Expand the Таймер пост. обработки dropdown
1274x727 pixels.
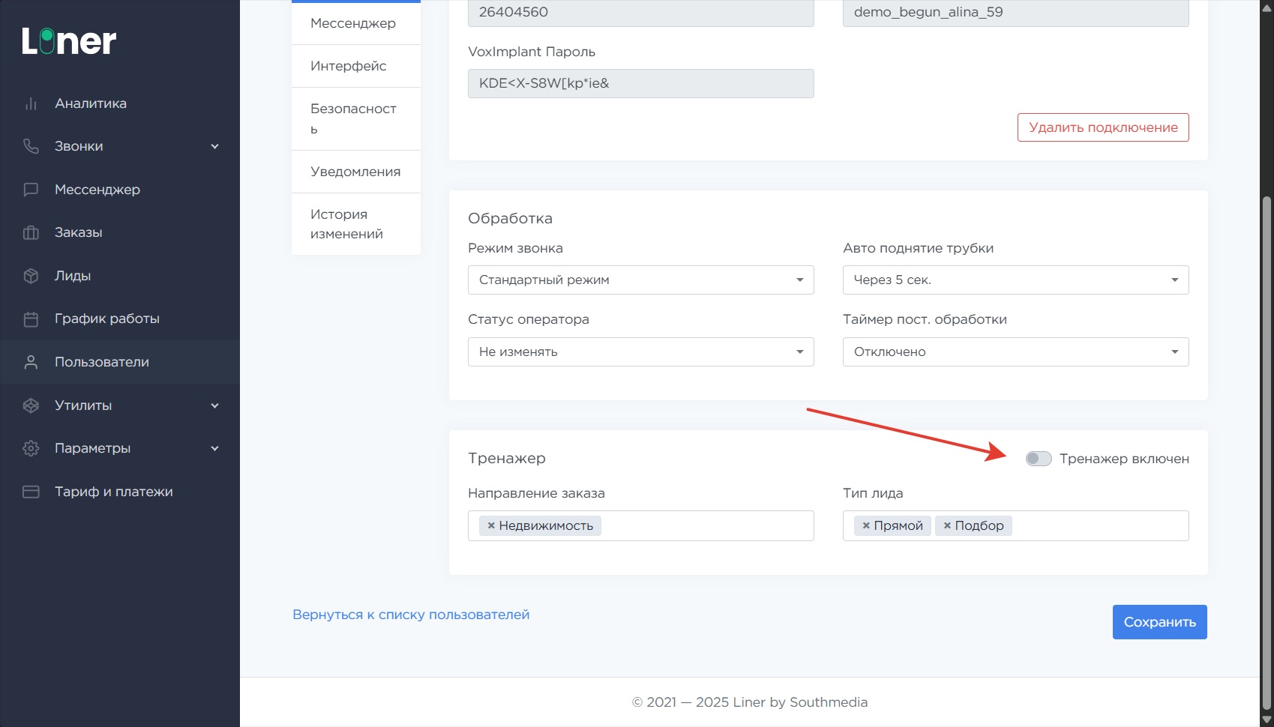click(1015, 352)
